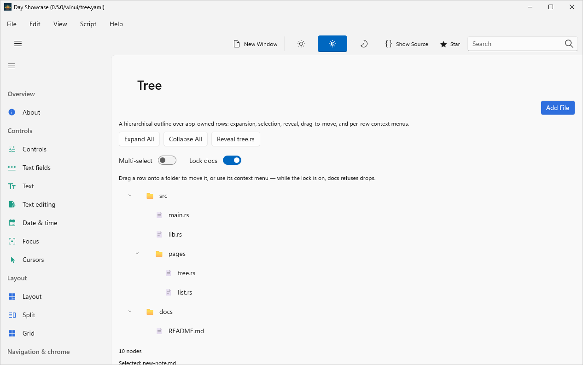583x365 pixels.
Task: Click the Expand All button
Action: (x=139, y=139)
